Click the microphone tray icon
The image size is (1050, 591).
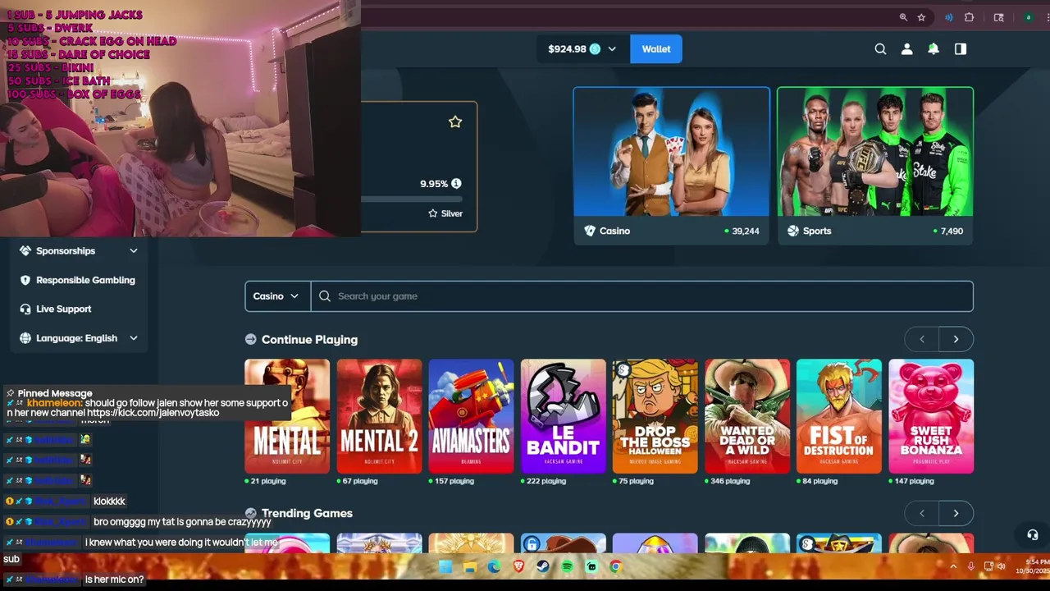tap(971, 566)
